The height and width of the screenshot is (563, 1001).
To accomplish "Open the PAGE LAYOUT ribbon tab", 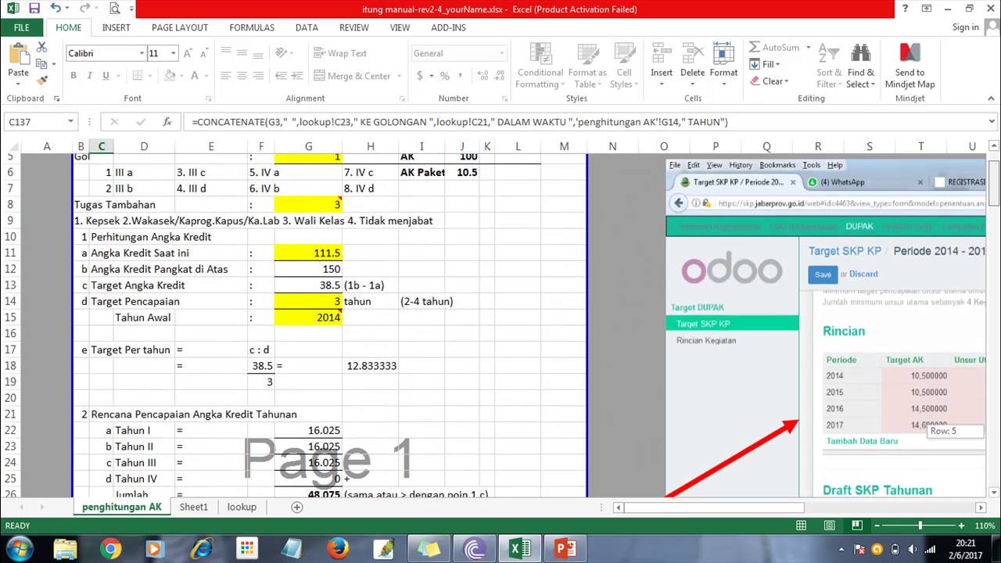I will click(180, 27).
